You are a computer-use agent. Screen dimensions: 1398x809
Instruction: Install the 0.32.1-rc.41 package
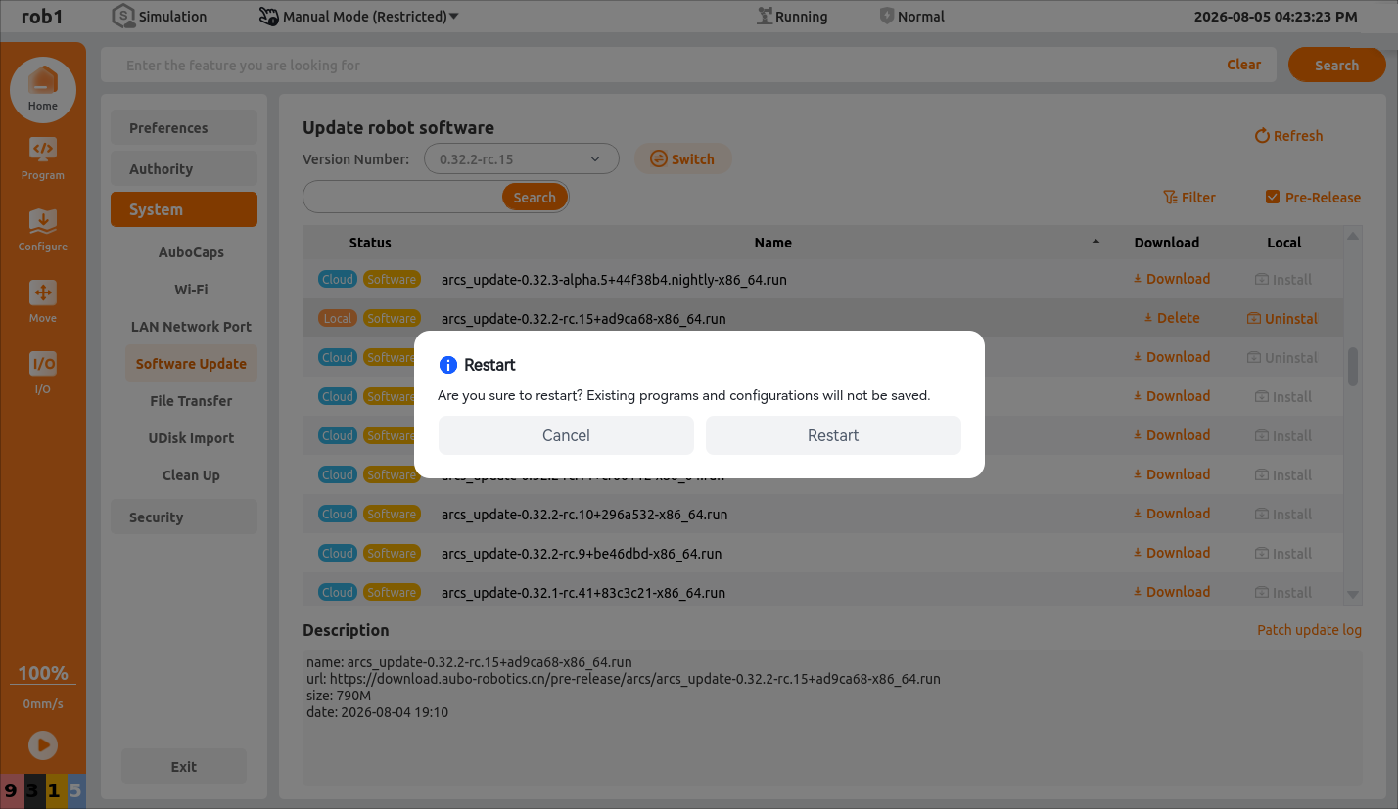click(x=1283, y=593)
